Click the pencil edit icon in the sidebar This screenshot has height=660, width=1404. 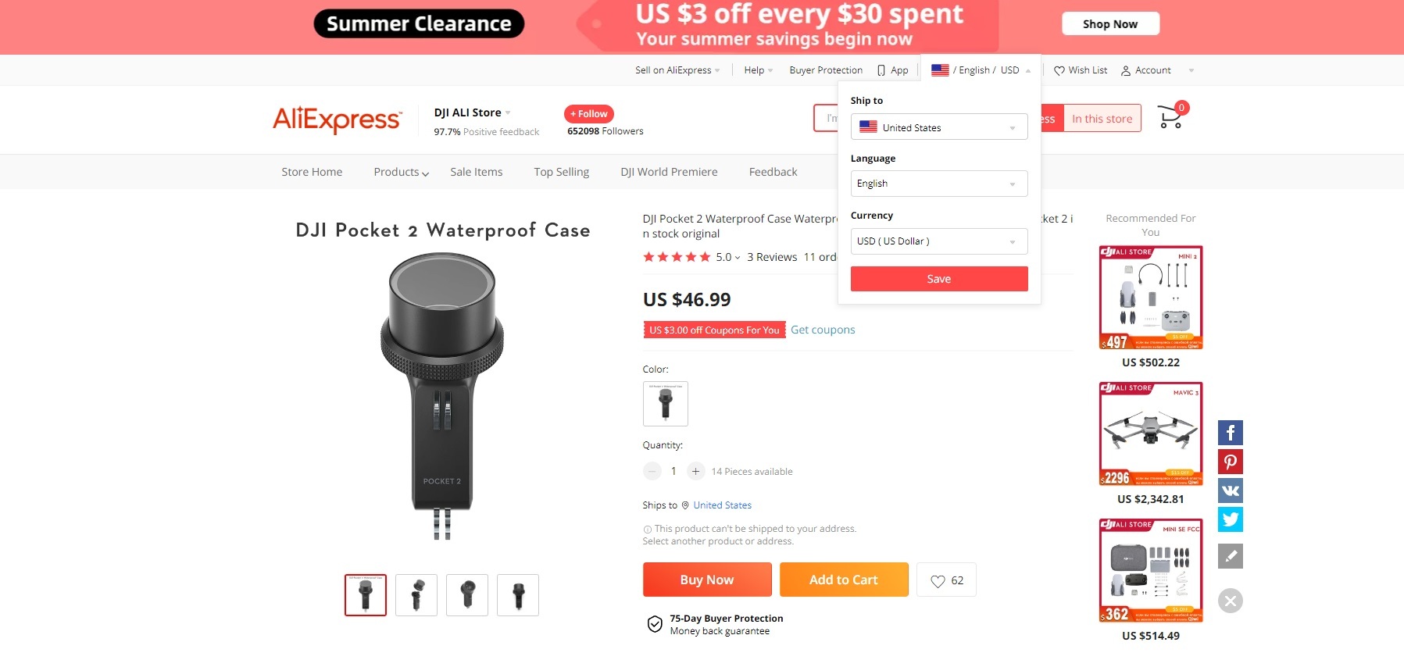pos(1231,556)
